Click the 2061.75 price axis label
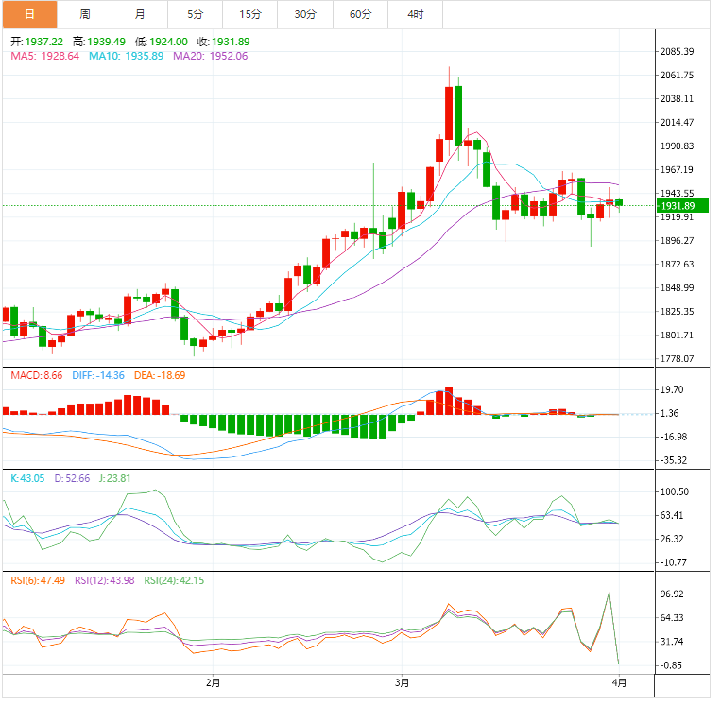Viewport: 721px width, 706px height. [678, 75]
